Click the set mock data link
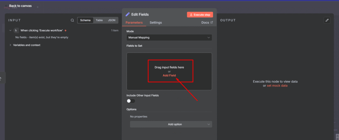The height and width of the screenshot is (140, 339). (x=277, y=86)
